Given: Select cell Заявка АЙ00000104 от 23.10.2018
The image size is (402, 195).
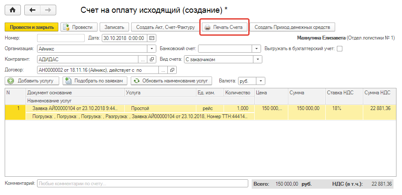Looking at the screenshot, I should coord(75,108).
